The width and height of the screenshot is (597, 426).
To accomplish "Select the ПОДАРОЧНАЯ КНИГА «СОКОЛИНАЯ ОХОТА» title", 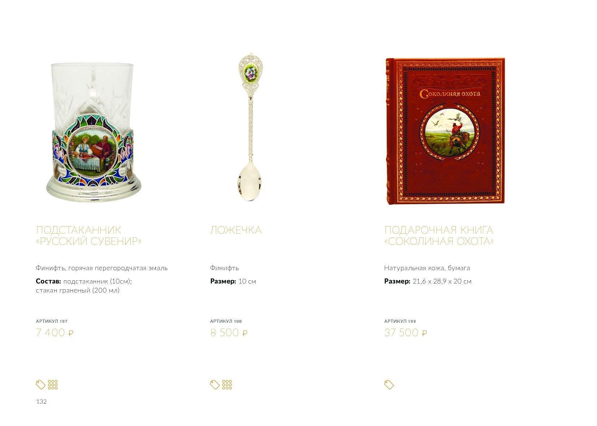I will 439,236.
